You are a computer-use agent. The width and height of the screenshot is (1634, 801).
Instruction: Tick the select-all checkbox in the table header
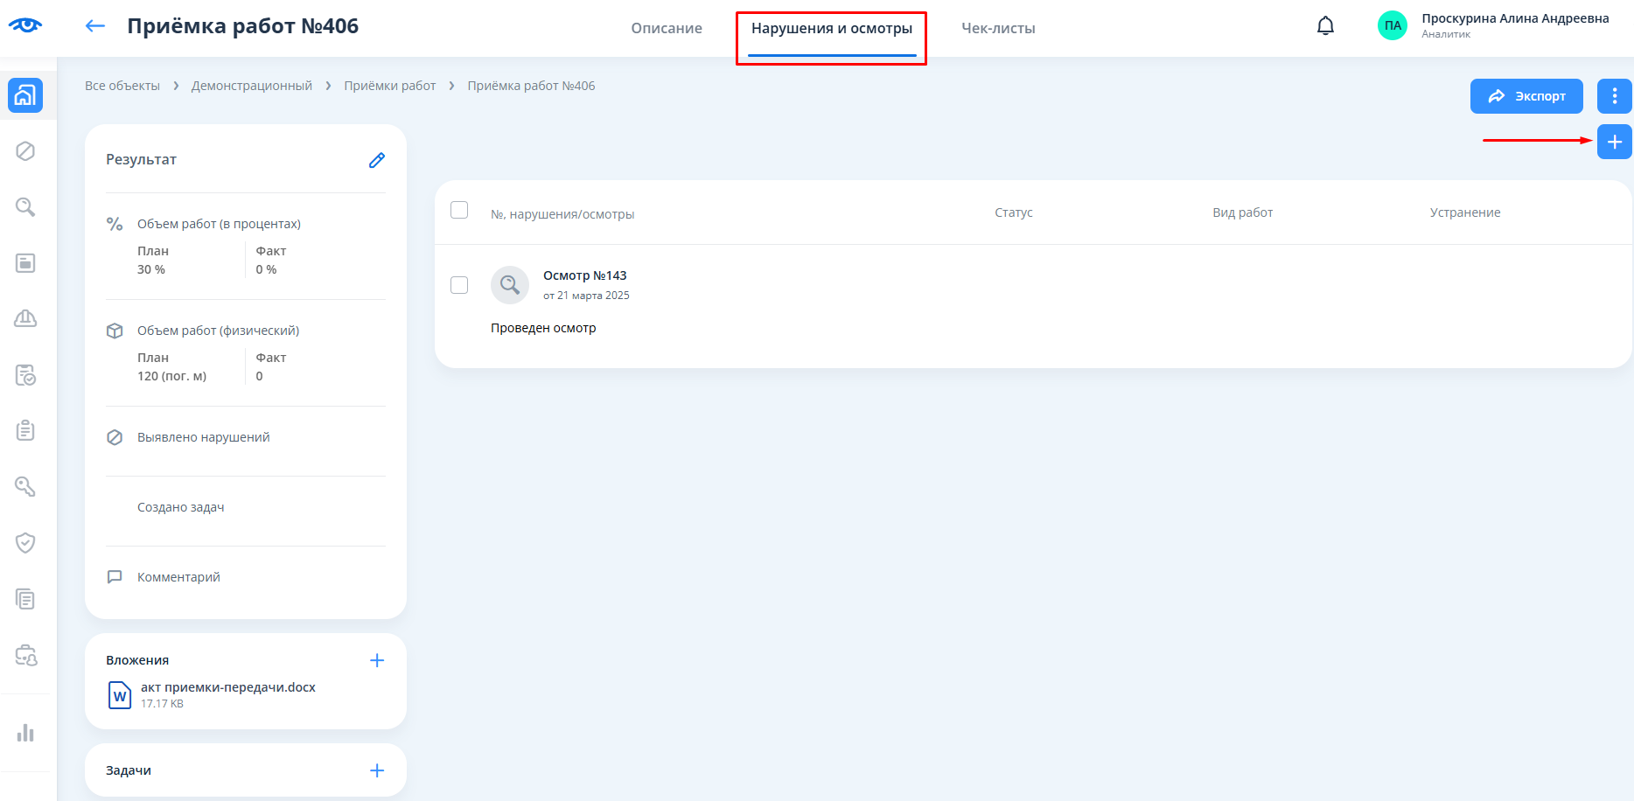(x=459, y=210)
